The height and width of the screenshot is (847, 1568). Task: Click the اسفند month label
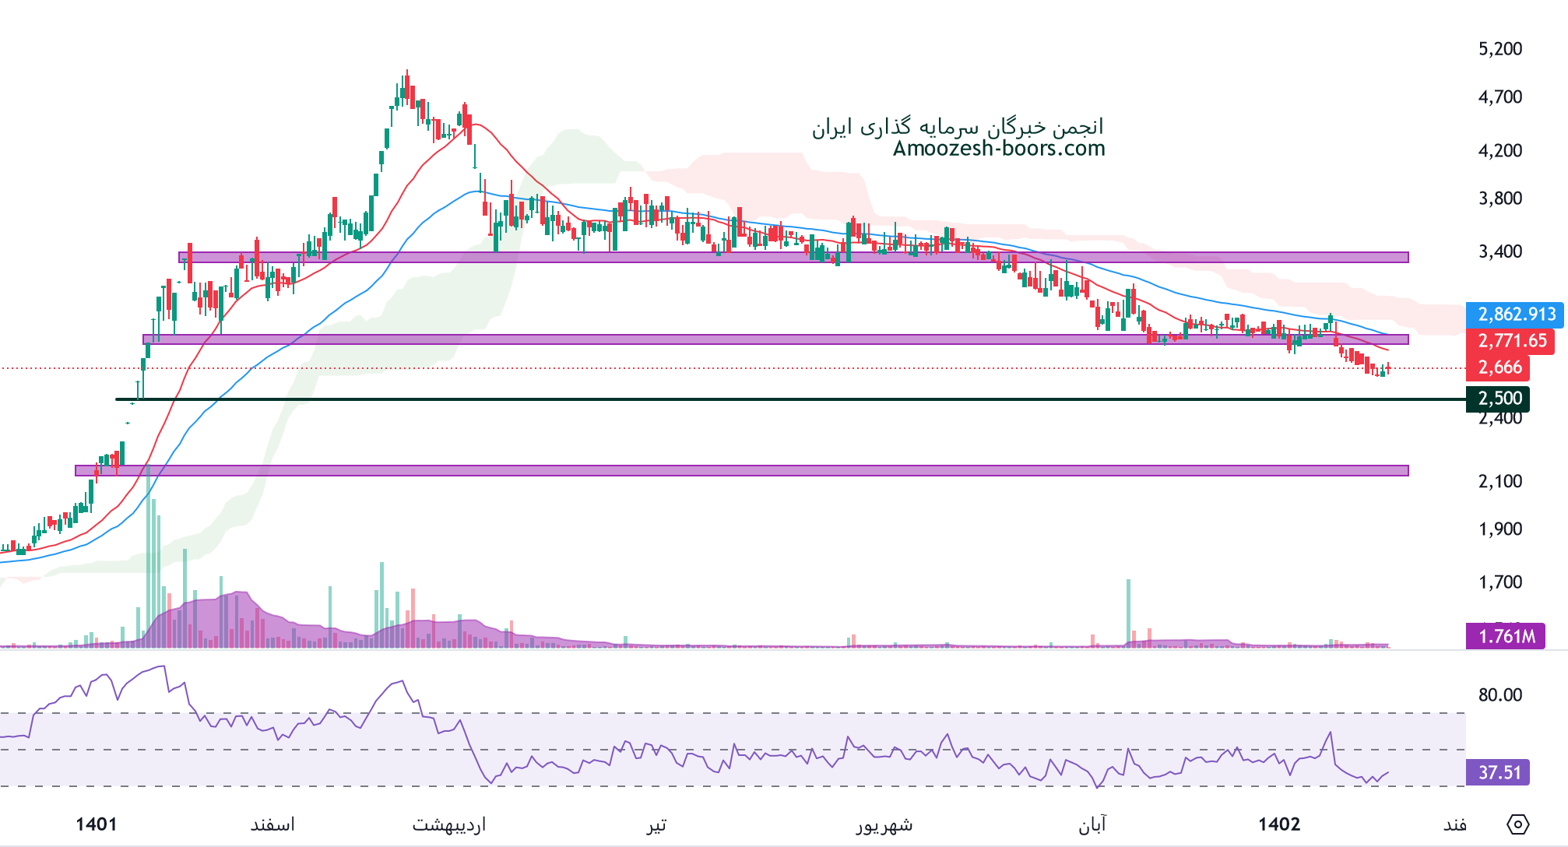point(272,824)
